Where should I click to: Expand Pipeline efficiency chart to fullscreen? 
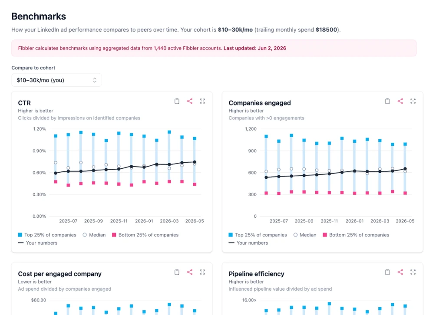click(413, 272)
